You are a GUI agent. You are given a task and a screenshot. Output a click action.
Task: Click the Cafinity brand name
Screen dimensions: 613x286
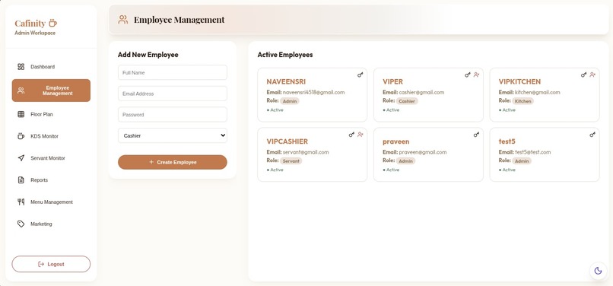pos(30,24)
